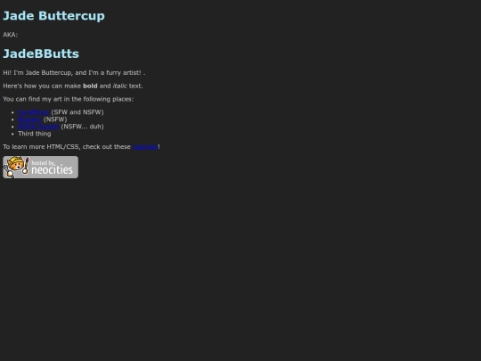Open the link before (NSFW... duh)
481x361 pixels.
(x=38, y=127)
